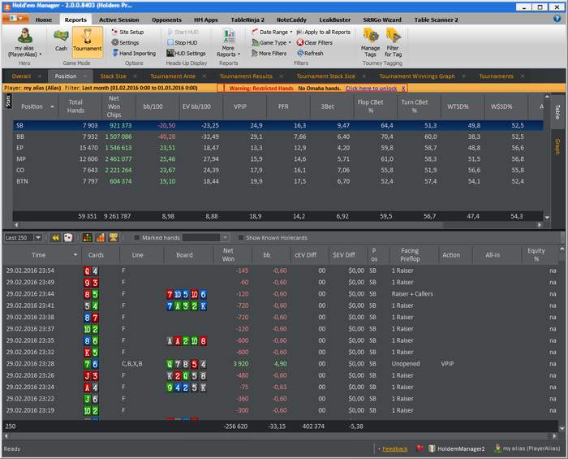Screen dimensions: 568x459
Task: Switch to Table side view
Action: pyautogui.click(x=557, y=111)
